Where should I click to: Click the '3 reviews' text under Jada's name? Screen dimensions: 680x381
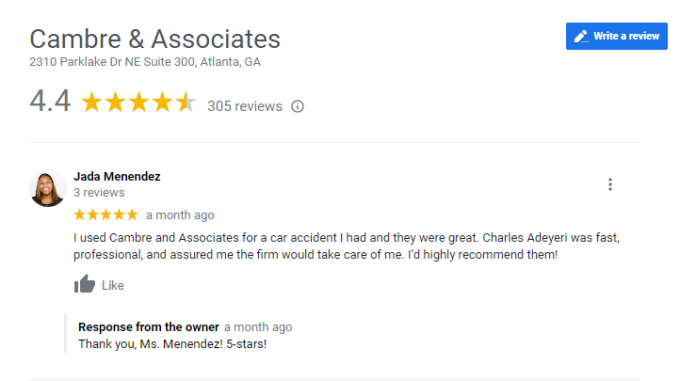tap(99, 193)
